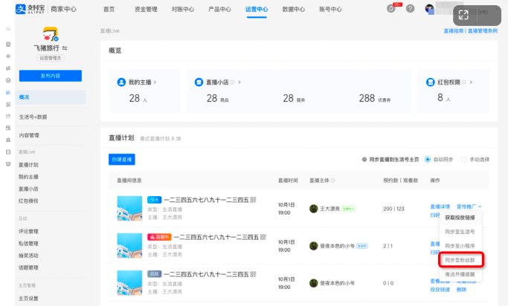Screen dimensions: 508x306
Task: Click the fullscreen expand icon
Action: [x=463, y=14]
